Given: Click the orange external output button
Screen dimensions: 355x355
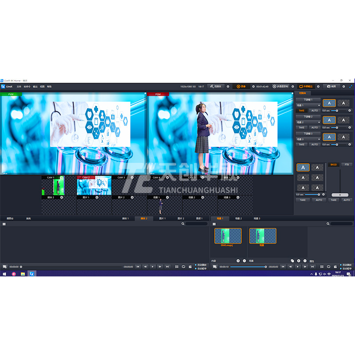Looking at the screenshot, I should (x=306, y=87).
